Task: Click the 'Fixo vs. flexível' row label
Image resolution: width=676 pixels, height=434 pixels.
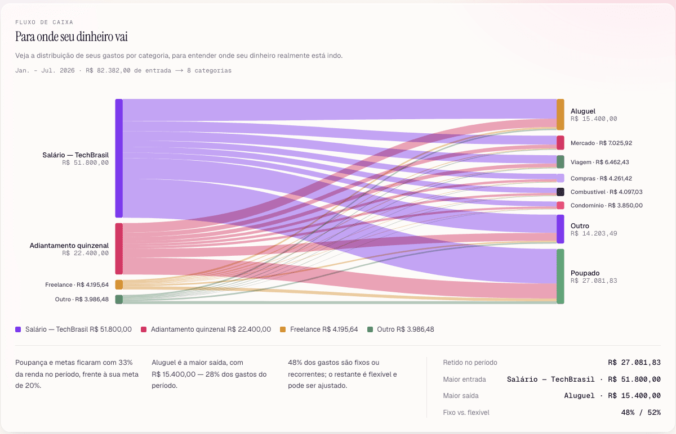Action: (x=466, y=413)
